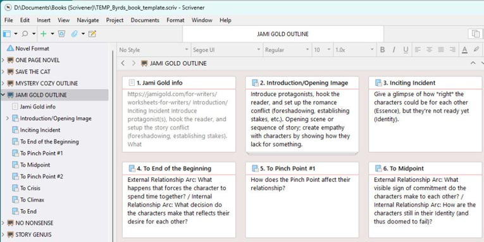This screenshot has width=484, height=242.
Task: Select Jami Gold info in binder
Action: [38, 107]
